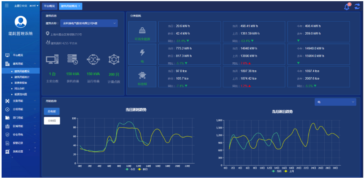Click the 总电能 button
Screen dimensions: 364x178
click(52, 111)
